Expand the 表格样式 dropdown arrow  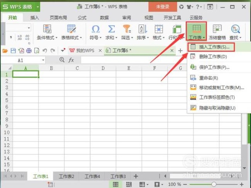[81, 38]
